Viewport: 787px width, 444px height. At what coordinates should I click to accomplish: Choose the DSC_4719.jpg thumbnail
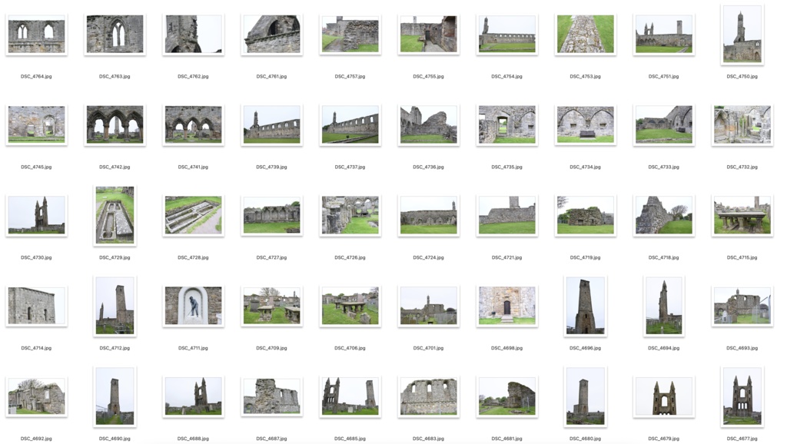coord(585,216)
